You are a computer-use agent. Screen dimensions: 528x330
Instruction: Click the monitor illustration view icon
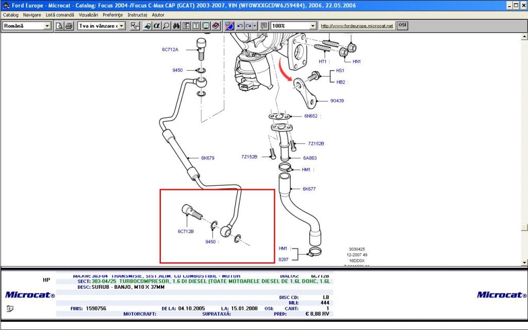pyautogui.click(x=206, y=26)
